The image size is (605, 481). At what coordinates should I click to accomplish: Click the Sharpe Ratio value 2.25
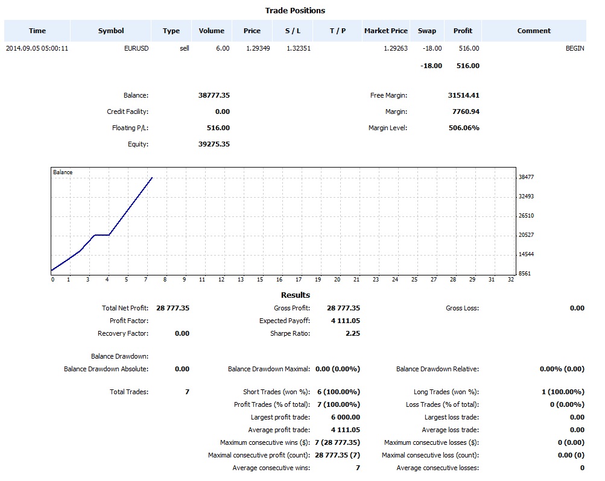[353, 333]
